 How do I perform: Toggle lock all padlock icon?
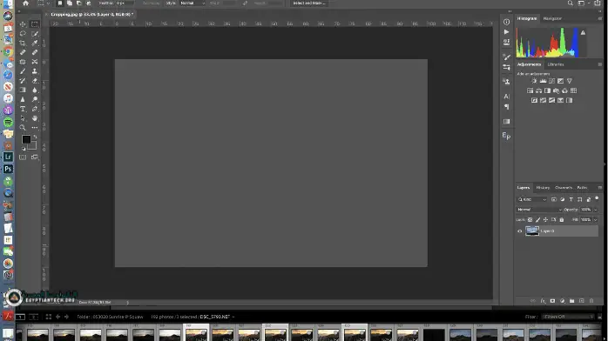point(562,220)
